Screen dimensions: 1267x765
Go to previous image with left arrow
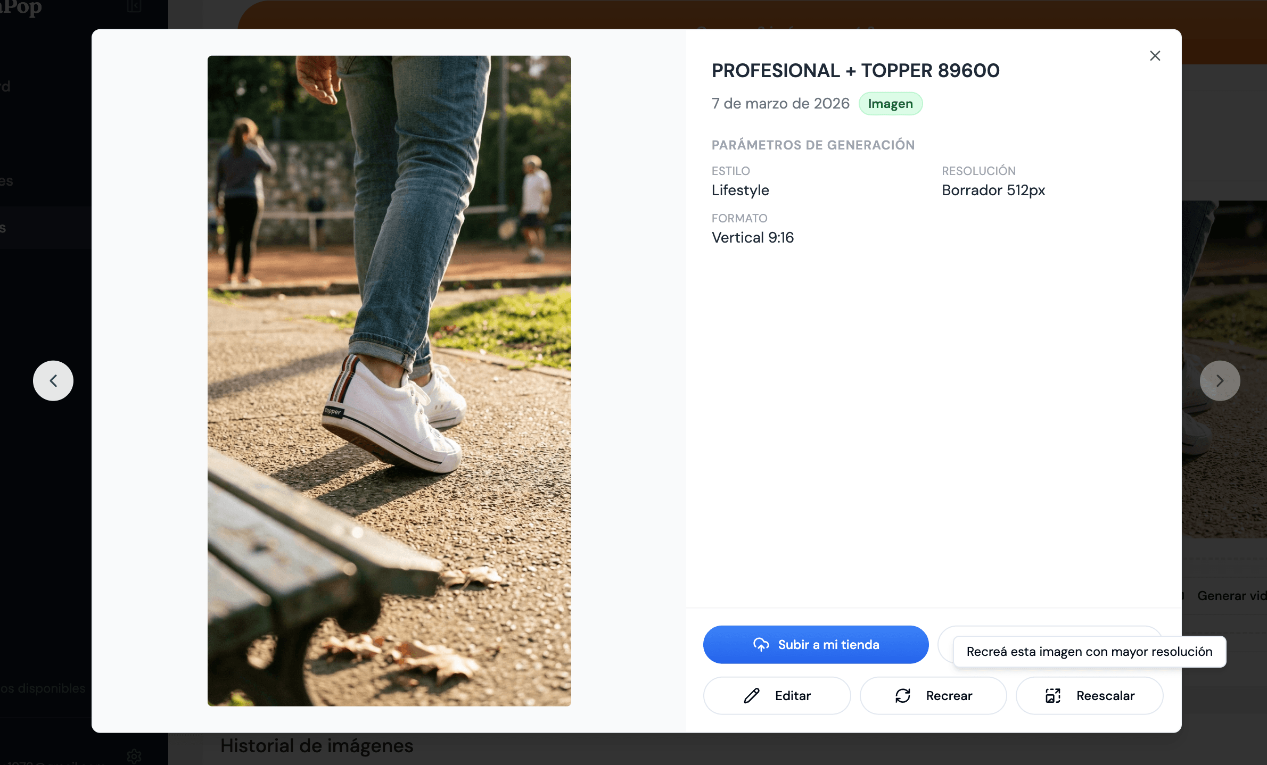pyautogui.click(x=53, y=381)
